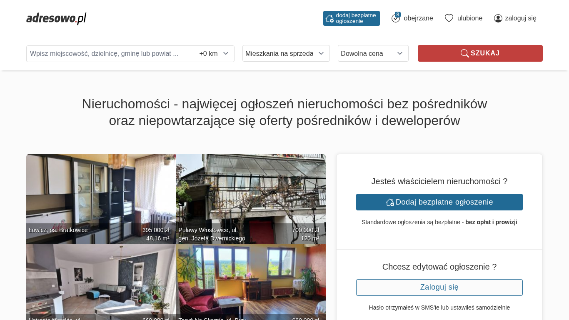
Task: Click the adresowo.pl logo
Action: click(56, 18)
